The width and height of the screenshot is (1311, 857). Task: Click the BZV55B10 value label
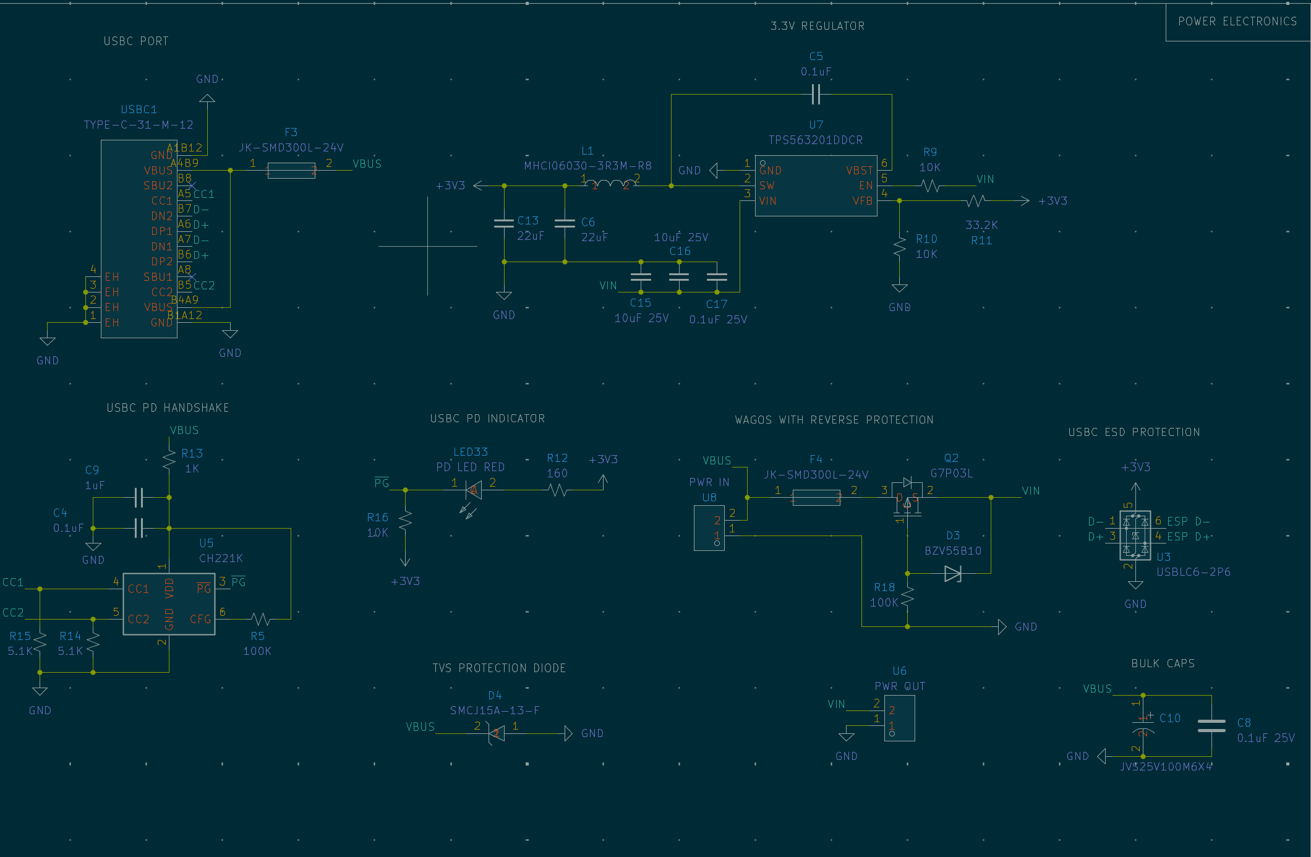tap(953, 551)
